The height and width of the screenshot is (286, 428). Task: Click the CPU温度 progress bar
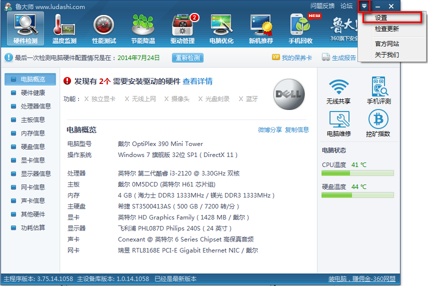[x=357, y=173]
